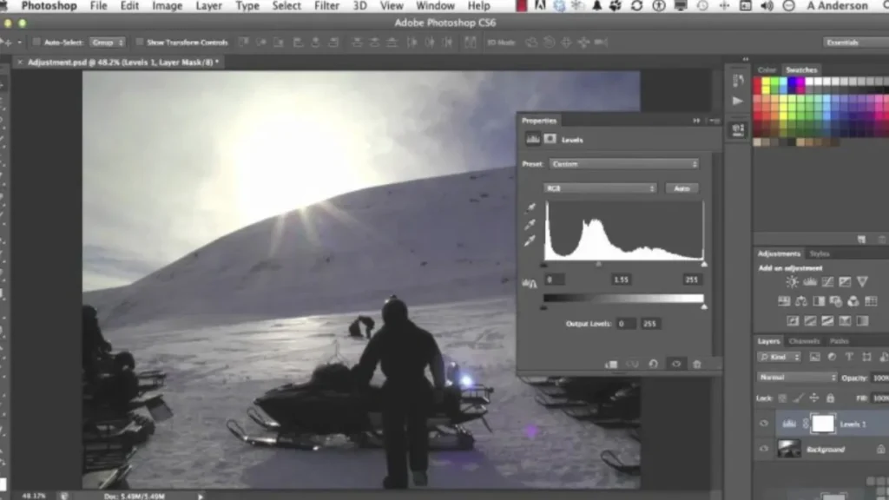
Task: Toggle lock image pixels brush icon
Action: click(x=798, y=398)
